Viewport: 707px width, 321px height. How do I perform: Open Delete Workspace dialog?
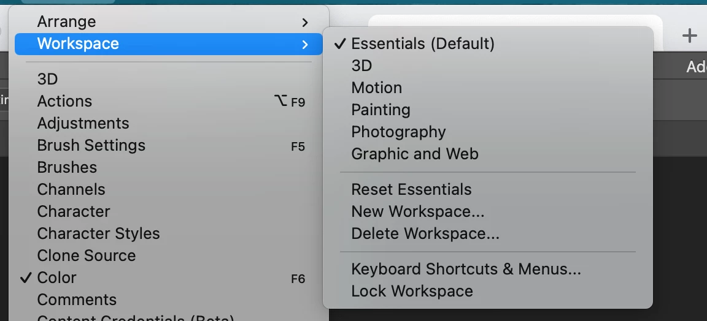[x=425, y=234]
